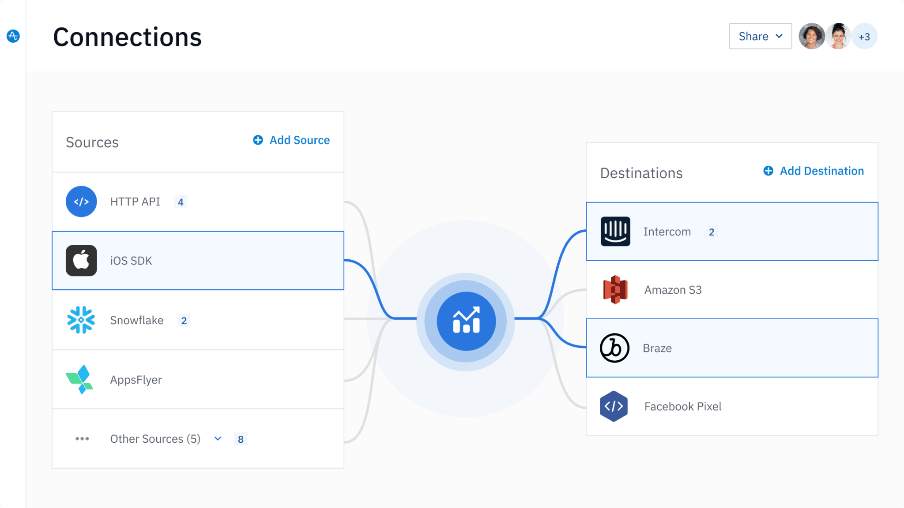Click the Amazon S3 destination icon

pos(614,290)
